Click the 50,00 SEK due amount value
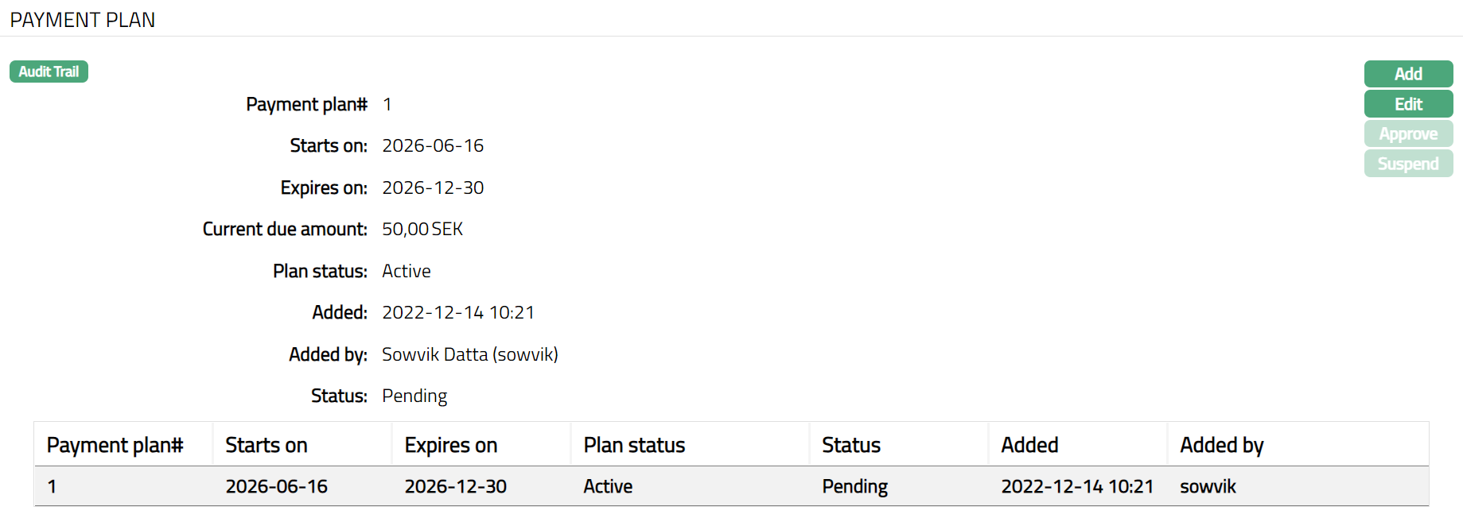 422,229
